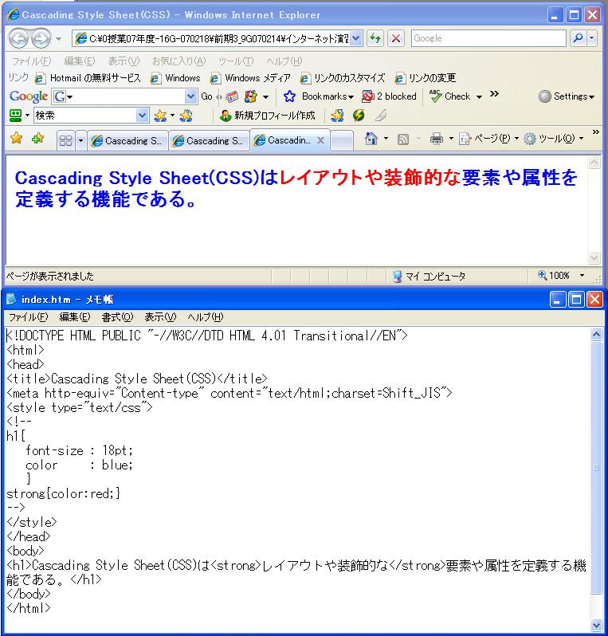The image size is (608, 636).
Task: Open Windows メディア favorites link
Action: click(x=250, y=78)
